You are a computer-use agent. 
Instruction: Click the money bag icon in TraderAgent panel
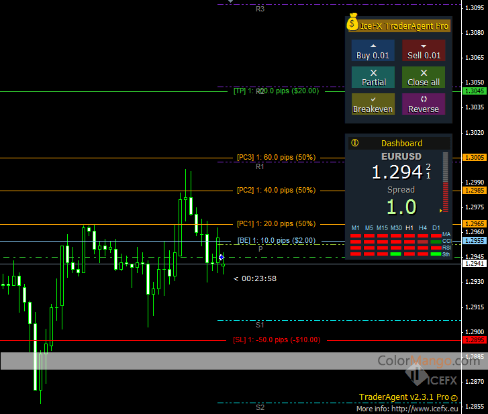(x=353, y=24)
